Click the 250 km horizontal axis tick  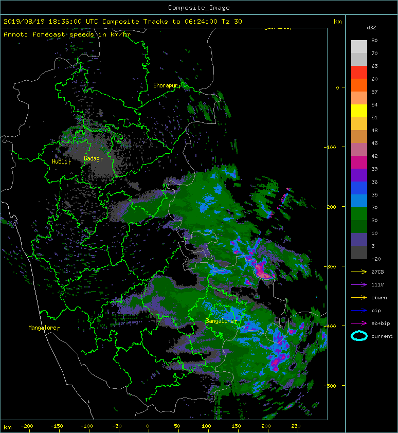[296, 426]
